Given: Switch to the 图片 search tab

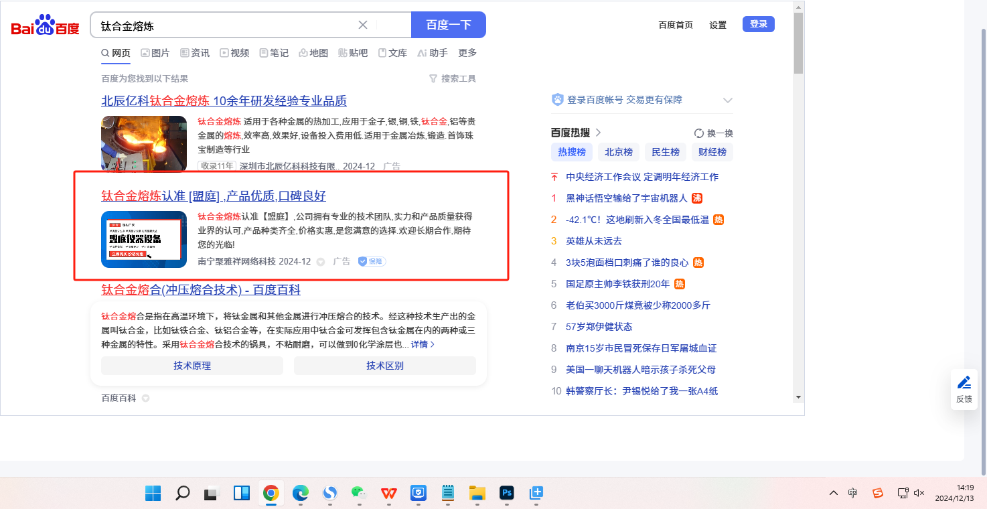Looking at the screenshot, I should pos(155,53).
